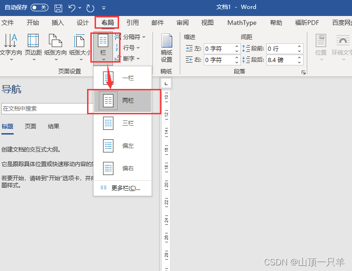Open the Customize Quick Access Toolbar dropdown
The image size is (352, 271).
point(104,8)
